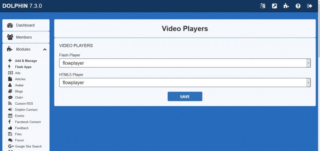Click the HTML5 Player field label
This screenshot has height=151, width=320.
pyautogui.click(x=71, y=75)
